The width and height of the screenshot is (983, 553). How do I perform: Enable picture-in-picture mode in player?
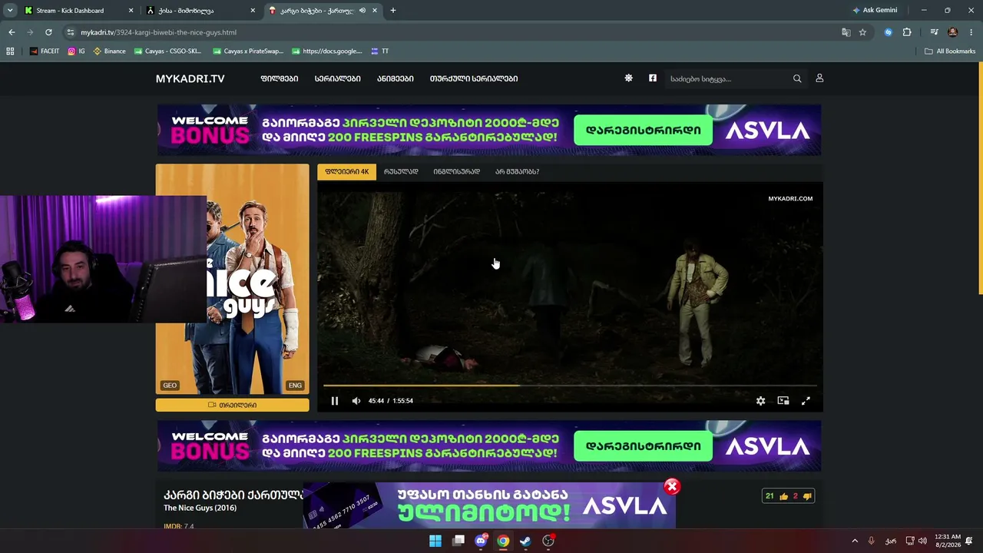point(783,401)
